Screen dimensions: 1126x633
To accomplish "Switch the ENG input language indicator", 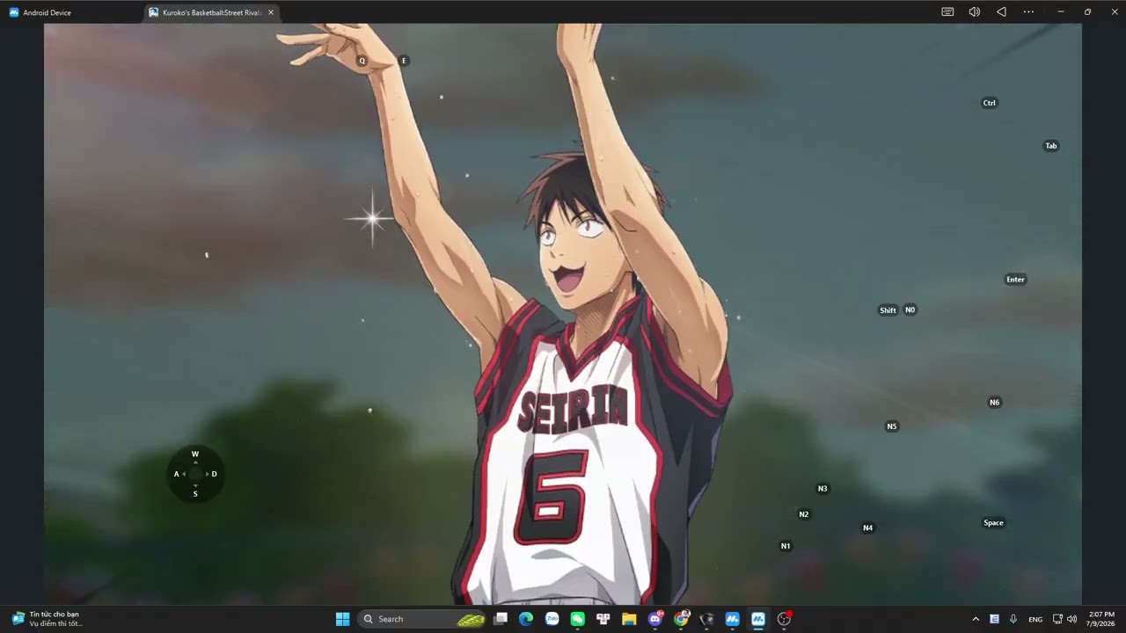I will (x=1035, y=619).
